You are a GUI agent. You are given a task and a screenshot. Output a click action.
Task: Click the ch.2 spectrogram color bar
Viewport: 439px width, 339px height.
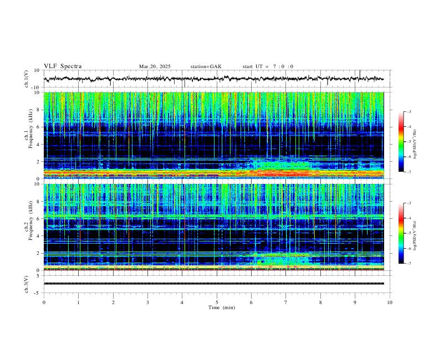pyautogui.click(x=401, y=233)
